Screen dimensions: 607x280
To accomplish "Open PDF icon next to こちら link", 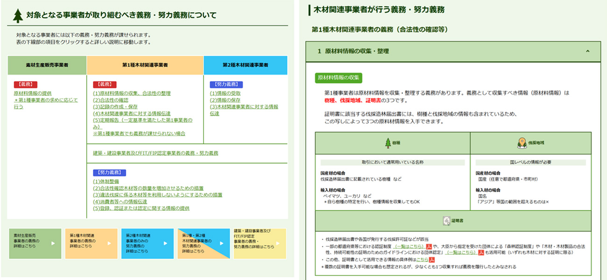I will point(432,260).
